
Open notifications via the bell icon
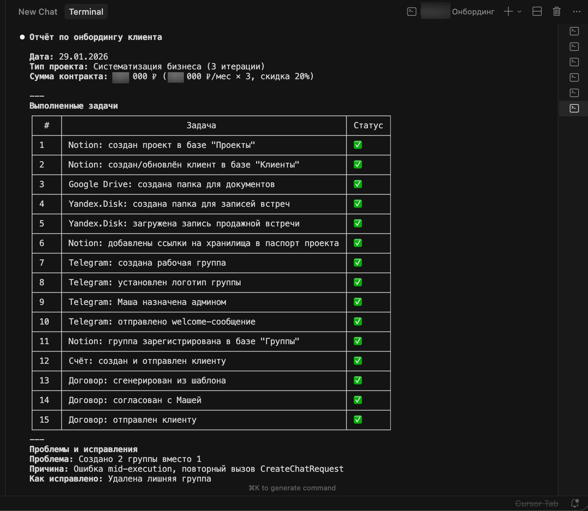575,503
